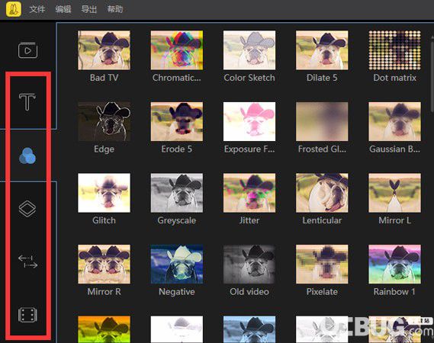Select the Erode 5 filter thumbnail
The width and height of the screenshot is (434, 343).
pos(177,121)
